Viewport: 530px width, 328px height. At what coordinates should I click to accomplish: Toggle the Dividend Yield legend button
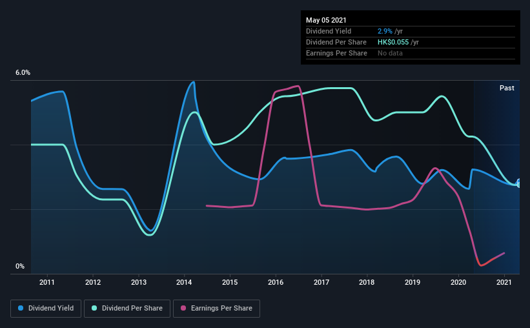click(x=46, y=309)
